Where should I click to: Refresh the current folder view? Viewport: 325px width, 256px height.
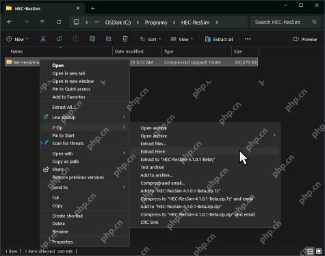click(59, 22)
